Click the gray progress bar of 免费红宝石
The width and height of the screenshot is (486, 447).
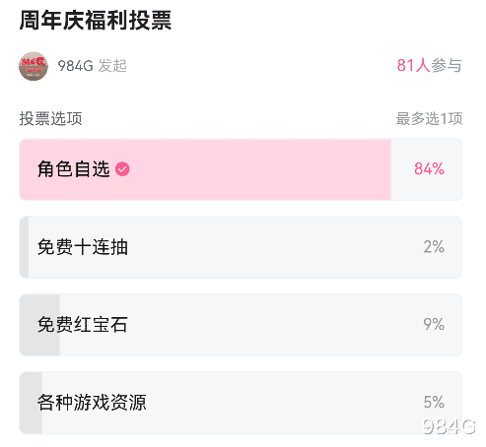click(39, 325)
